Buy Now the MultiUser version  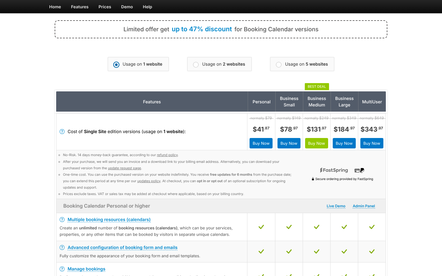[372, 143]
